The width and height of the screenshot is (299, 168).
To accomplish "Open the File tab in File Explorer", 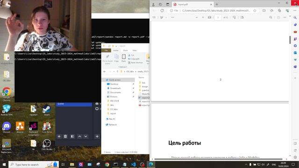I will (106, 50).
